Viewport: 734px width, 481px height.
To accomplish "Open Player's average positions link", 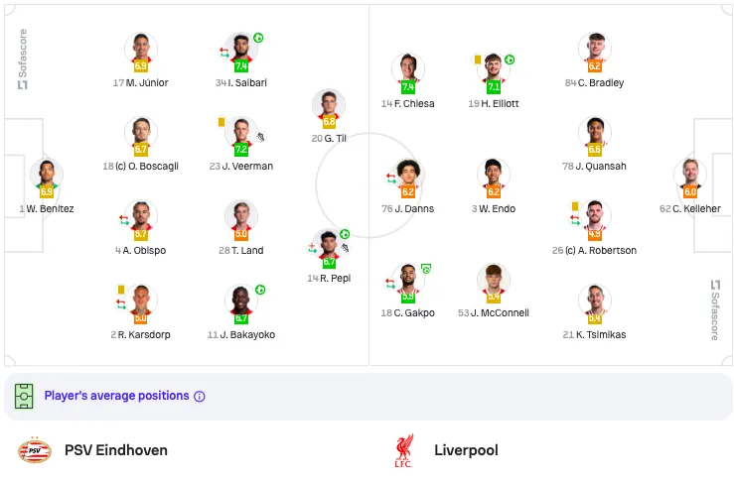I will point(116,396).
